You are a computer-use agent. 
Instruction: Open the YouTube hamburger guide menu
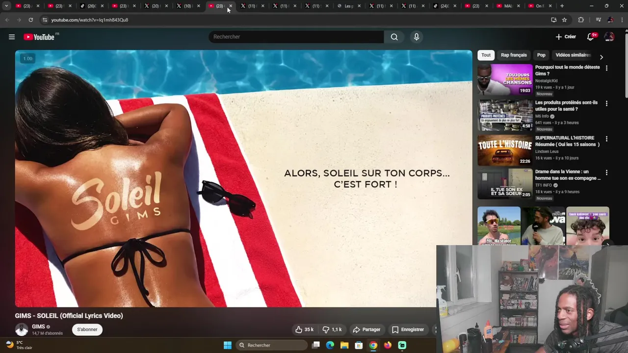pyautogui.click(x=12, y=37)
